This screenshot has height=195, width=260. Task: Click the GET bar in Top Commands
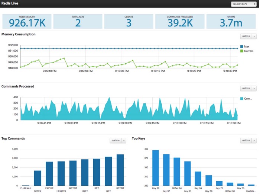pos(108,171)
